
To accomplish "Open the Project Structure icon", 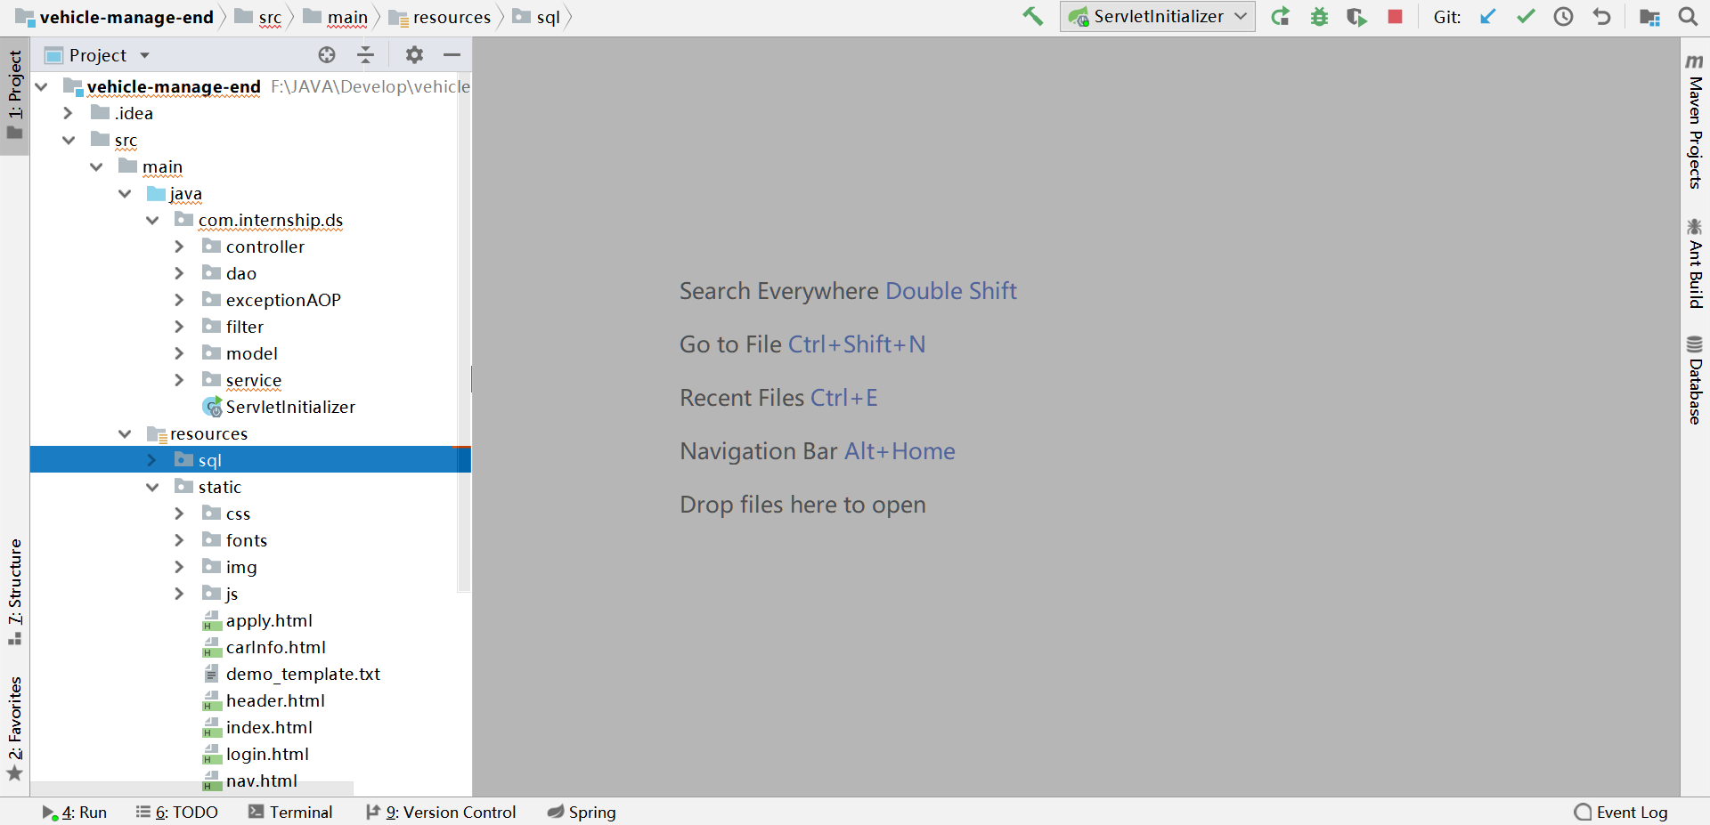I will (x=1649, y=16).
